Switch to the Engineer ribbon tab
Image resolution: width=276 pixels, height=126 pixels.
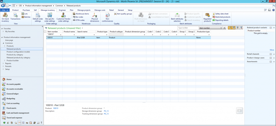62,10
